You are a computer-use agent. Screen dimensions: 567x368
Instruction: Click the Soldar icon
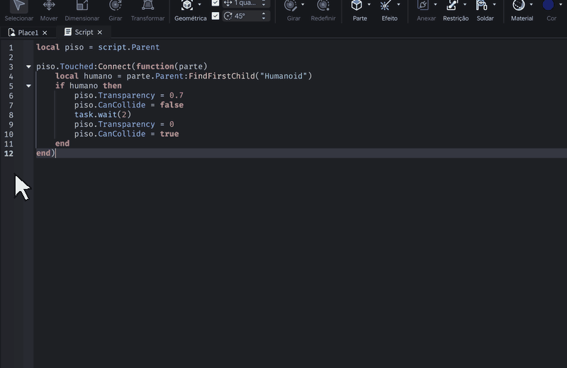482,5
